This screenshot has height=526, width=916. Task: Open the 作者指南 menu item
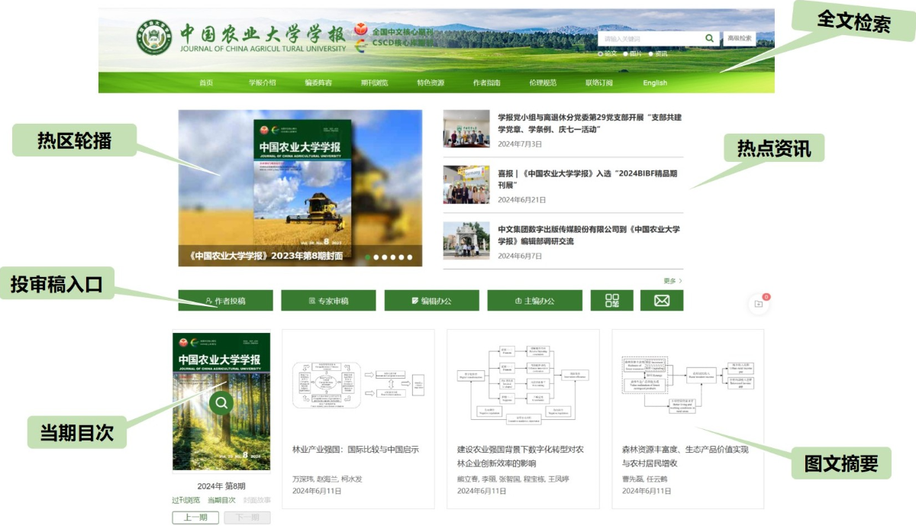tap(487, 82)
